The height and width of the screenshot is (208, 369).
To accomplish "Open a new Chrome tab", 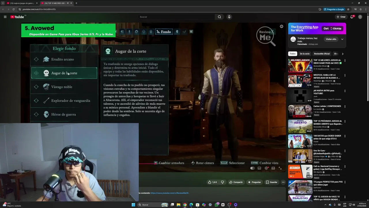I will (76, 3).
